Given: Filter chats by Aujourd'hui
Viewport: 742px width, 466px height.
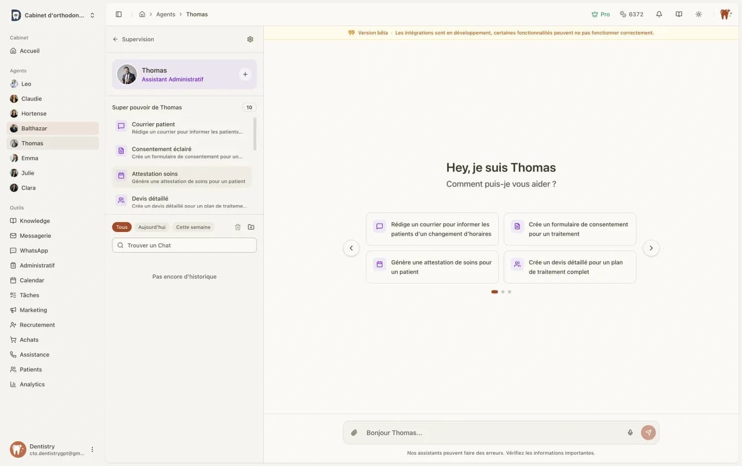Looking at the screenshot, I should tap(151, 227).
